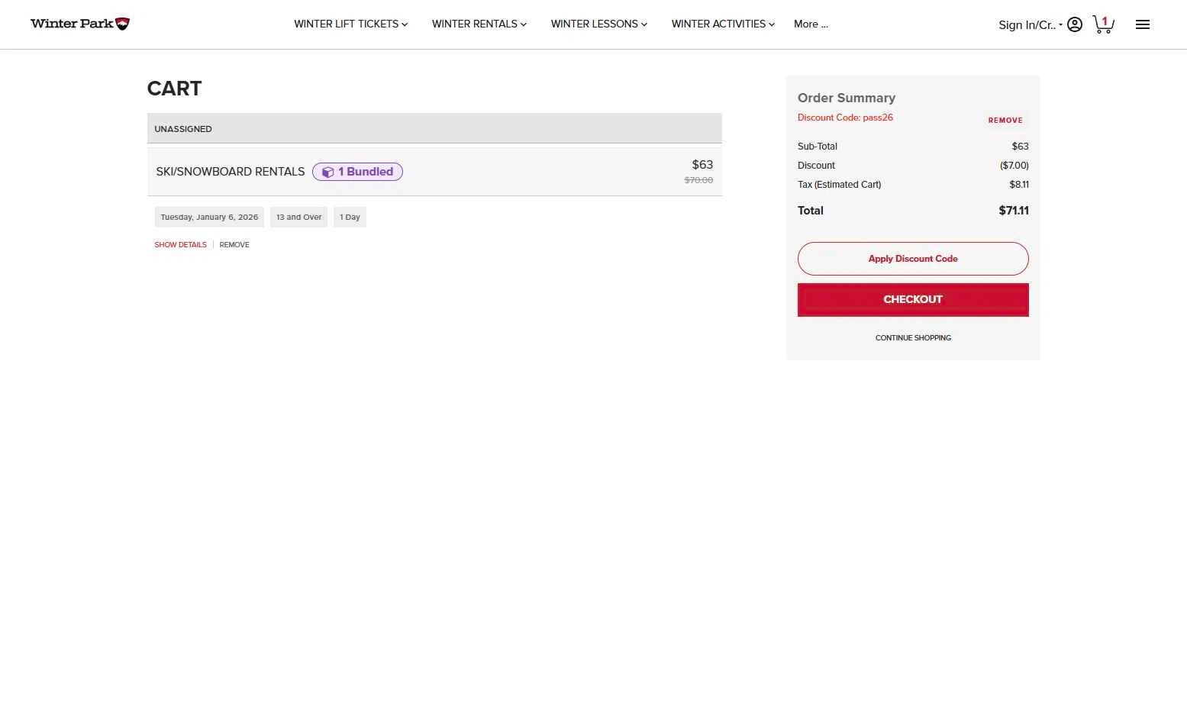This screenshot has width=1187, height=706.
Task: Click the Discount Code: pass26 text
Action: [x=845, y=118]
